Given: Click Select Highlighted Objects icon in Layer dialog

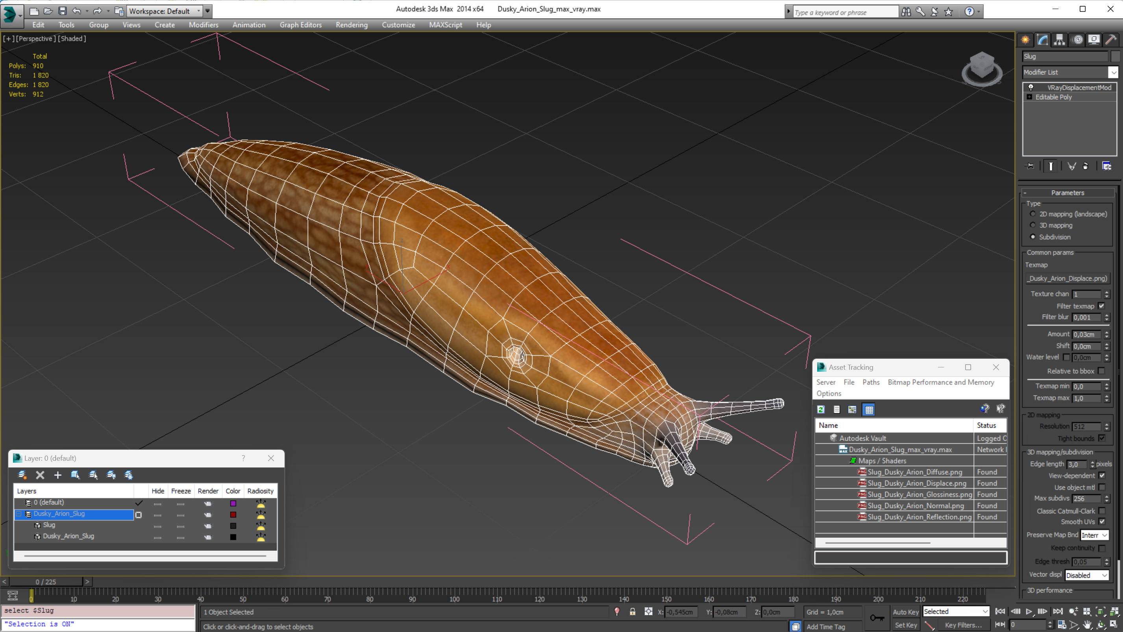Looking at the screenshot, I should pyautogui.click(x=76, y=475).
